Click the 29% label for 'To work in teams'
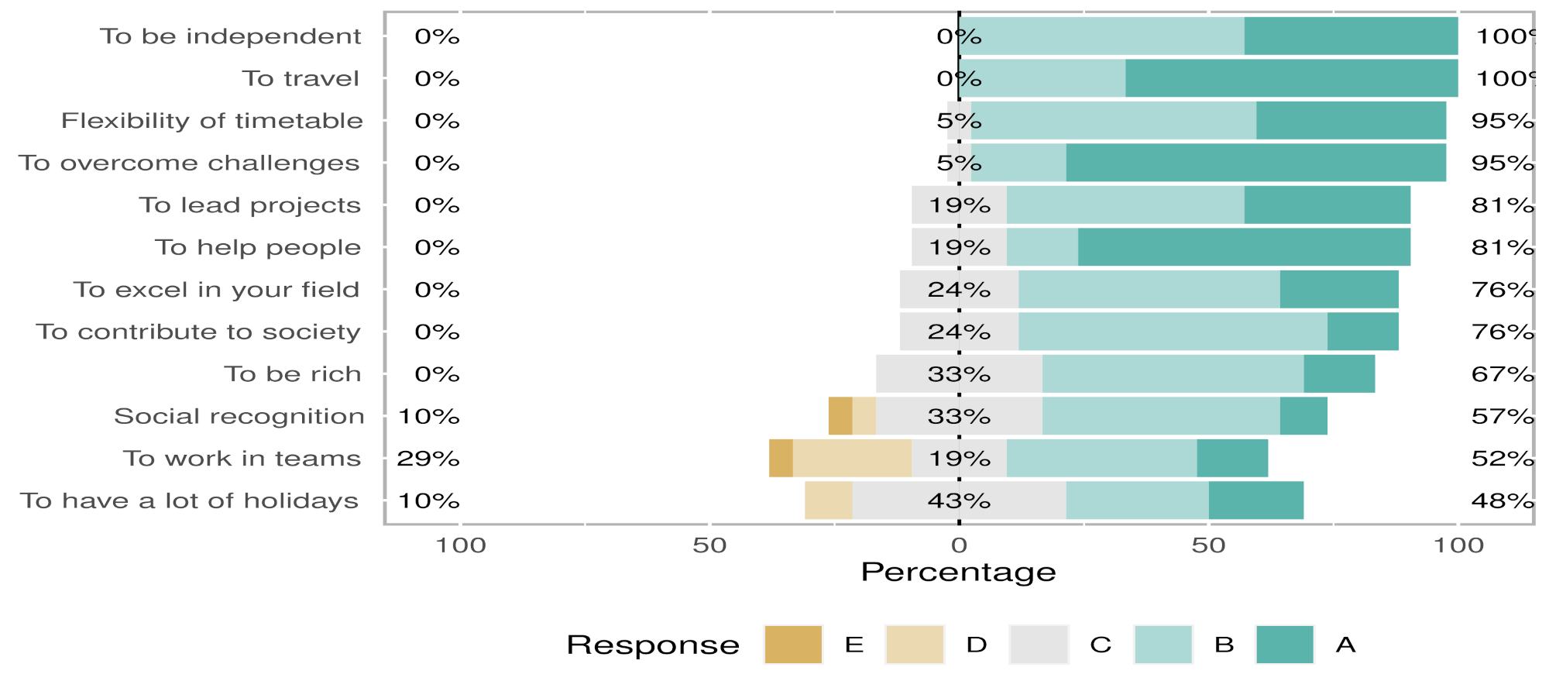Screen dimensions: 1549x681 [428, 459]
